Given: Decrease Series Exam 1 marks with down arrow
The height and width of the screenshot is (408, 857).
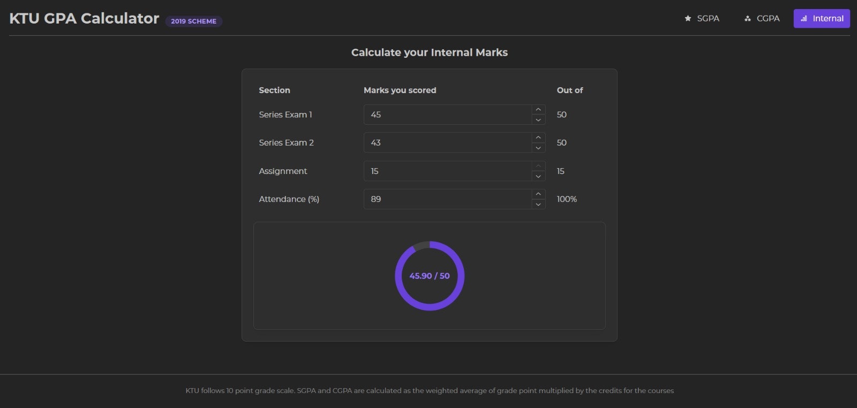Looking at the screenshot, I should pos(538,120).
